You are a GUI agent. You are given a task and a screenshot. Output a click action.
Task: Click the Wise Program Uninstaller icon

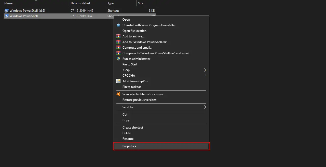[x=118, y=25]
